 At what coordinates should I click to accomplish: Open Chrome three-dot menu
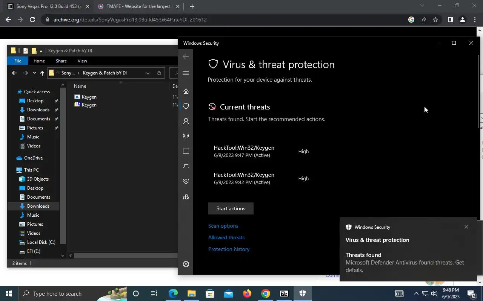[475, 20]
